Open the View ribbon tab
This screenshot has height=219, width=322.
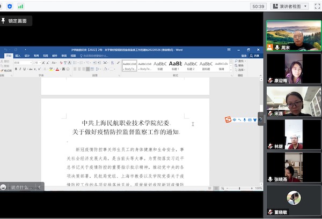[x=74, y=56]
